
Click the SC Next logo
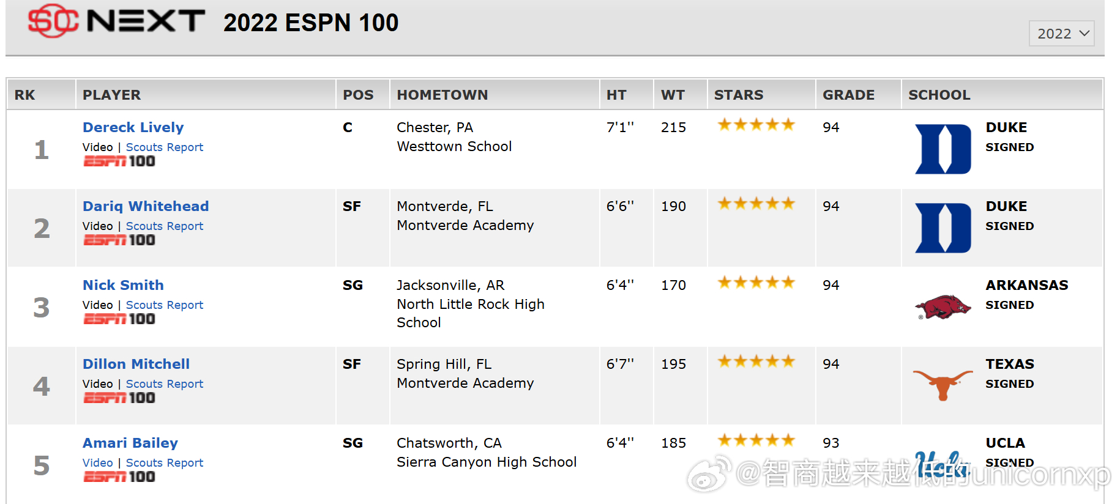click(x=116, y=21)
